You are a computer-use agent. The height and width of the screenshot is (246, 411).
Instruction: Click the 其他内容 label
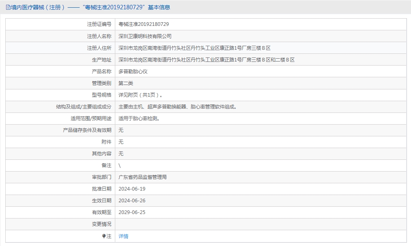pos(102,153)
